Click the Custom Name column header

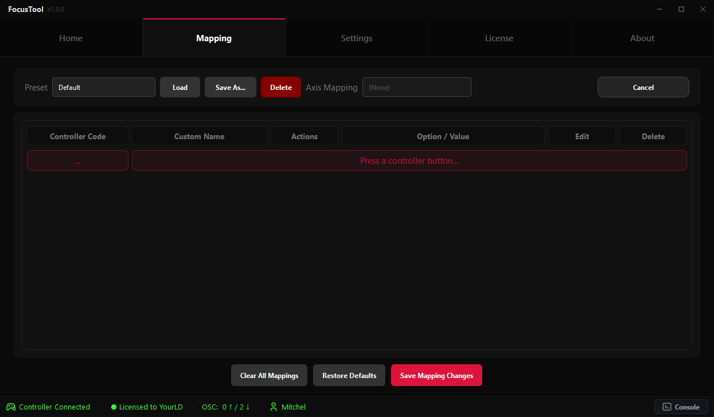click(200, 136)
